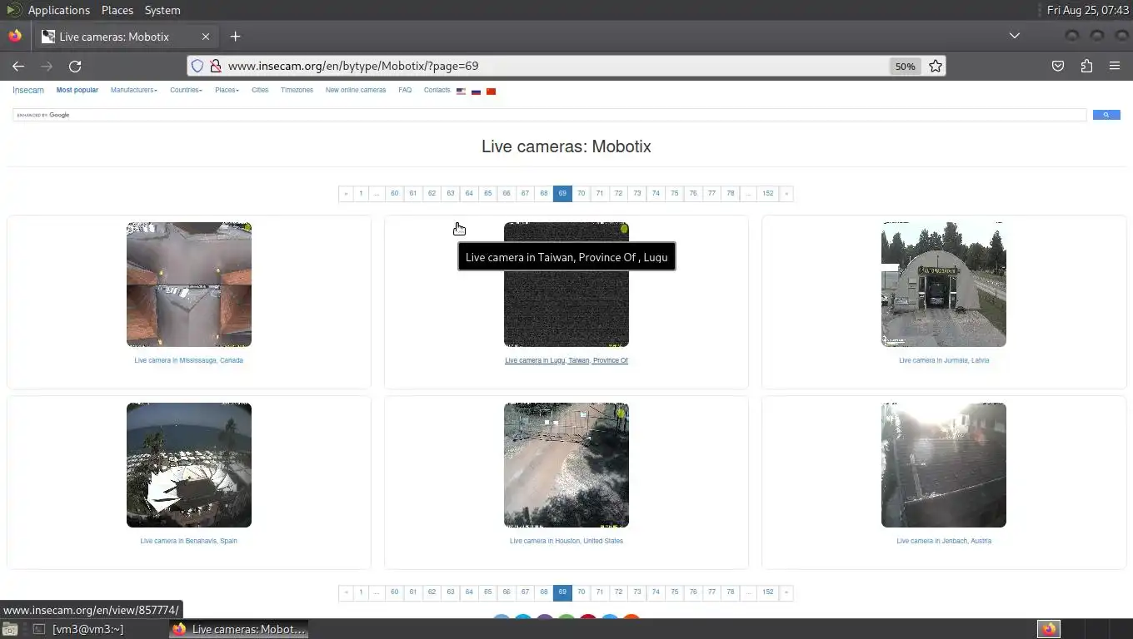Switch site language with the US flag
1133x639 pixels.
point(461,92)
